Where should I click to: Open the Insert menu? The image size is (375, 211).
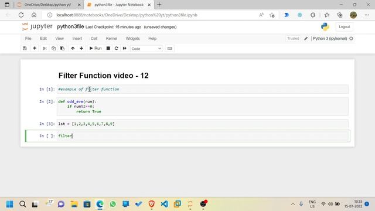[77, 39]
